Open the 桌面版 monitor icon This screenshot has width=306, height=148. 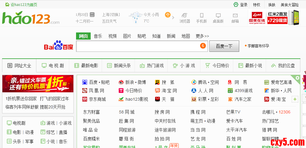(x=218, y=15)
